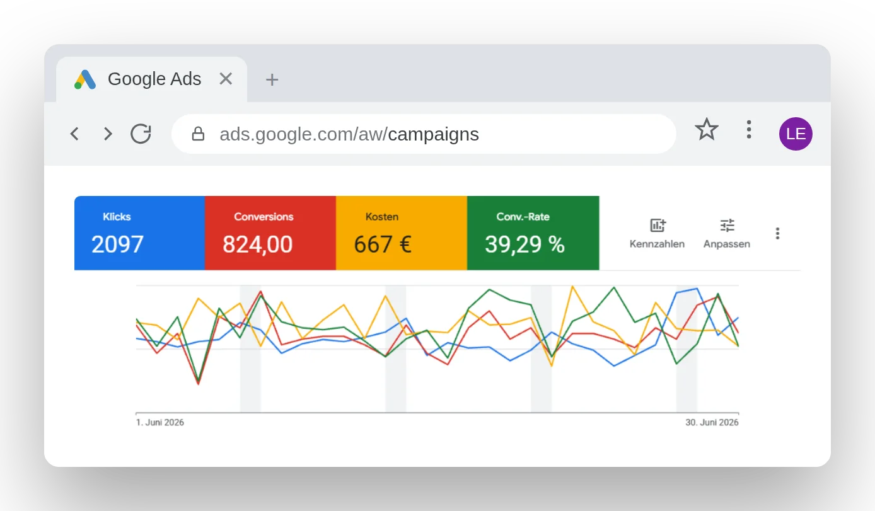Reload the page with the refresh icon

141,134
